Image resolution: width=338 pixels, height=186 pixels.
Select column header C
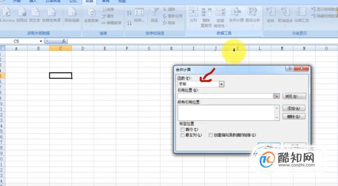point(61,48)
